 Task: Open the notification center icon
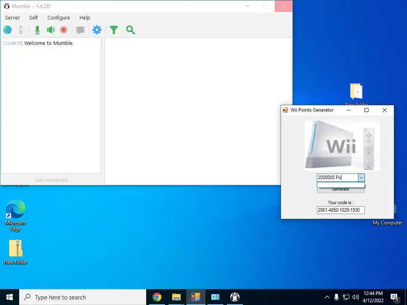click(395, 298)
